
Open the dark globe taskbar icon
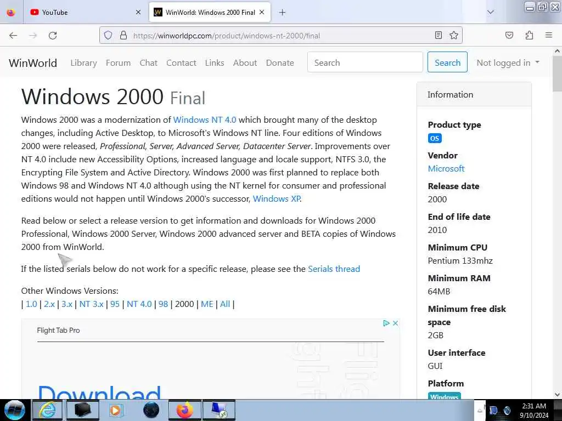(x=151, y=410)
